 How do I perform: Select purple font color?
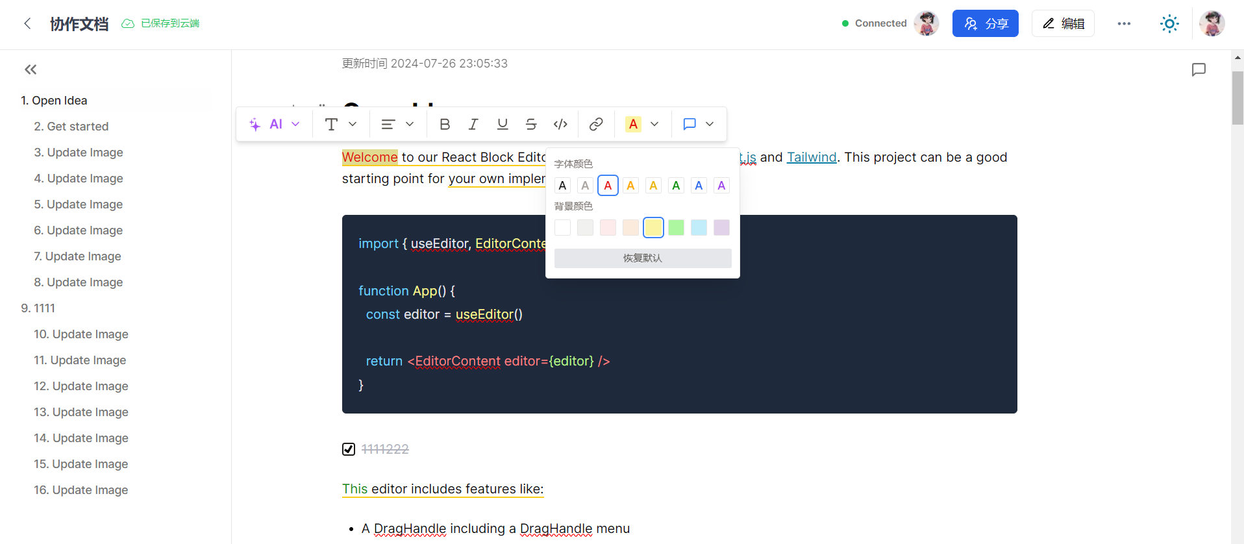pos(721,186)
